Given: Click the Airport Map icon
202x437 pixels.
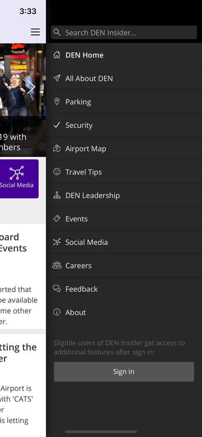Looking at the screenshot, I should pos(57,149).
